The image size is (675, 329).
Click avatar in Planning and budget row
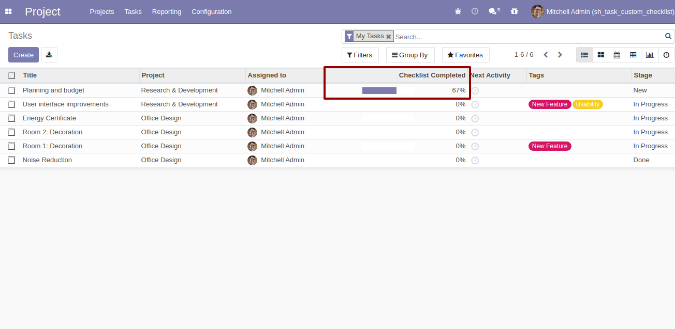[x=253, y=90]
